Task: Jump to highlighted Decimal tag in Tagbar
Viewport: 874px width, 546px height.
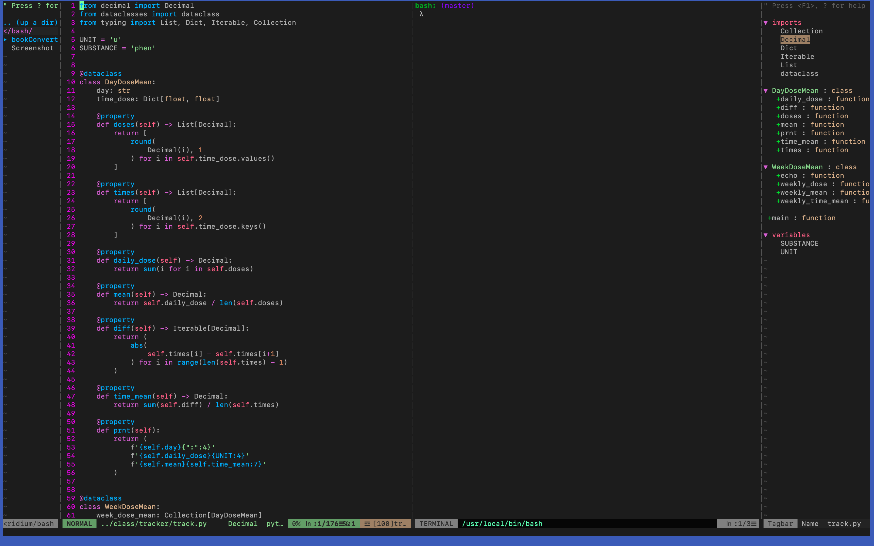Action: tap(795, 40)
